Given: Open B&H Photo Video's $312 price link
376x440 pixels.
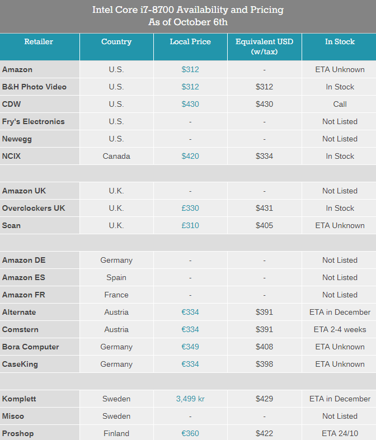Looking at the screenshot, I should [x=190, y=87].
